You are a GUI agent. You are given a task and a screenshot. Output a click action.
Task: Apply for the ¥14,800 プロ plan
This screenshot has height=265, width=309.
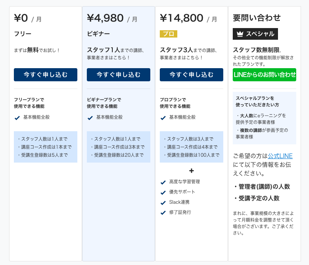(192, 75)
